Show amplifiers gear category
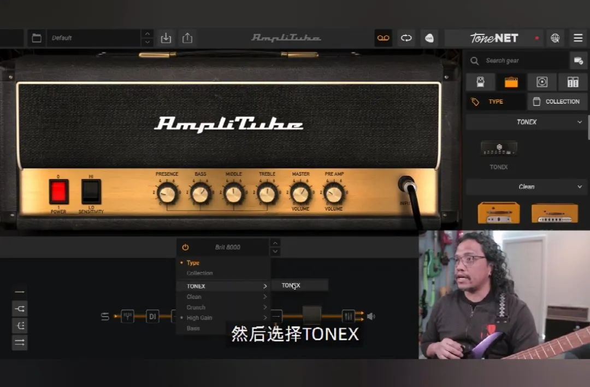Viewport: 590px width, 387px height. click(x=511, y=82)
